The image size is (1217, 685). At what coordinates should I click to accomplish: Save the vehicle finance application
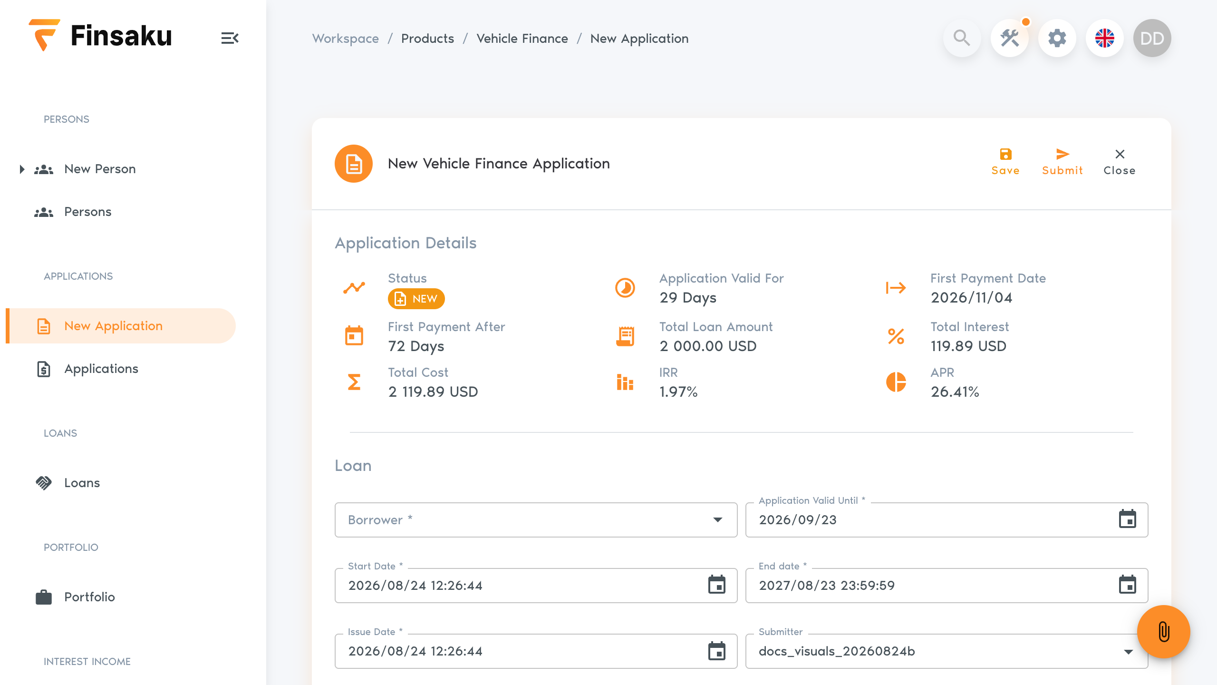[1005, 162]
